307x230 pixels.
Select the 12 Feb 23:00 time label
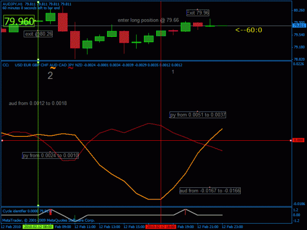point(232,227)
